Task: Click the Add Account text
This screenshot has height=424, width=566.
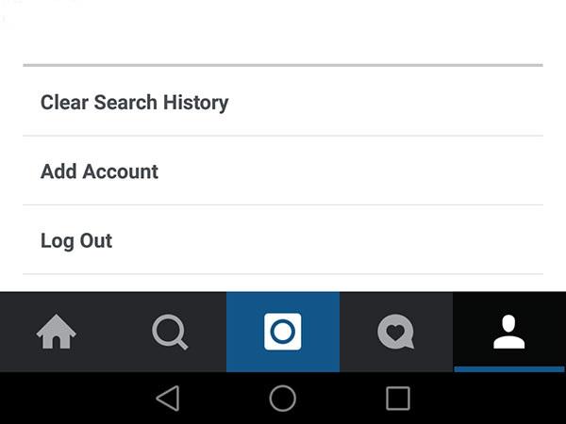Action: tap(99, 171)
